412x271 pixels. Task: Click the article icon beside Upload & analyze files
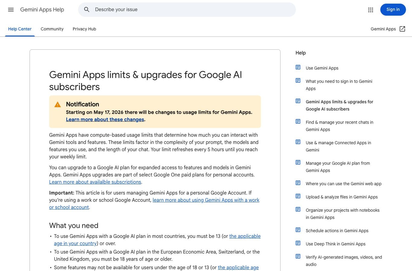[x=298, y=196]
